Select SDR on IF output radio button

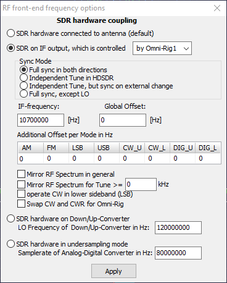pyautogui.click(x=10, y=48)
